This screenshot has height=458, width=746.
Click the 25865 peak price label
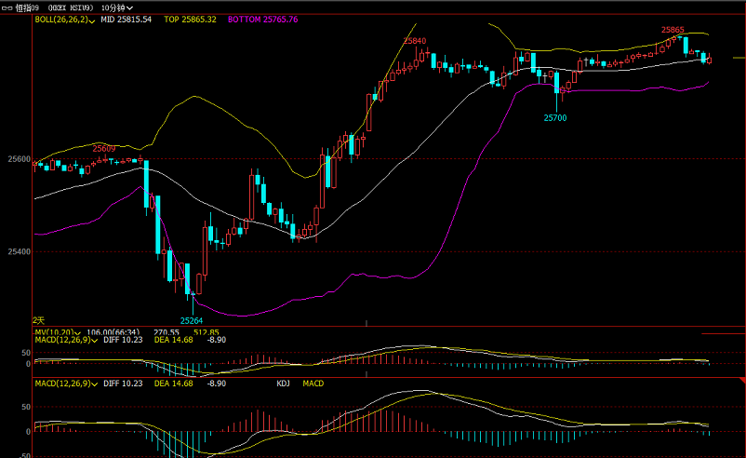tap(673, 30)
